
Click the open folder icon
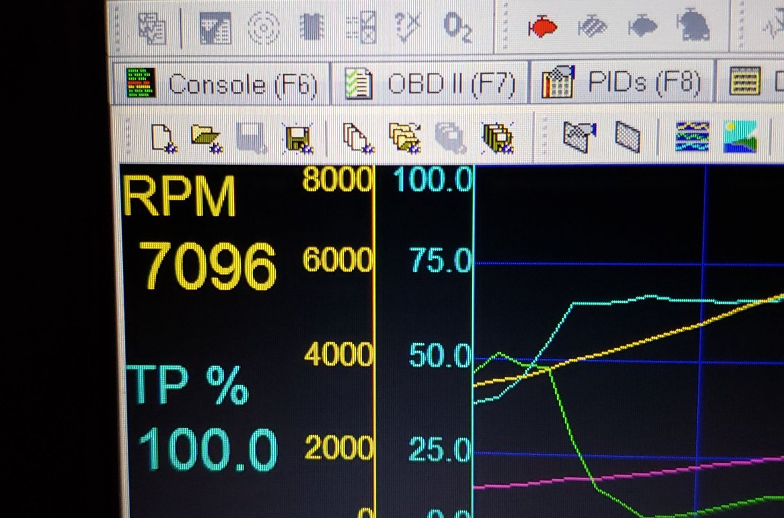(206, 138)
